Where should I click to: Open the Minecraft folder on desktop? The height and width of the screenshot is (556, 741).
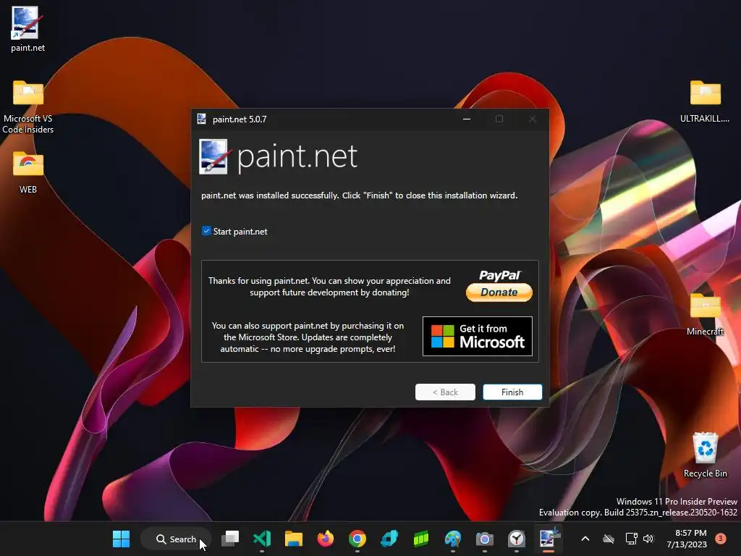pyautogui.click(x=705, y=314)
